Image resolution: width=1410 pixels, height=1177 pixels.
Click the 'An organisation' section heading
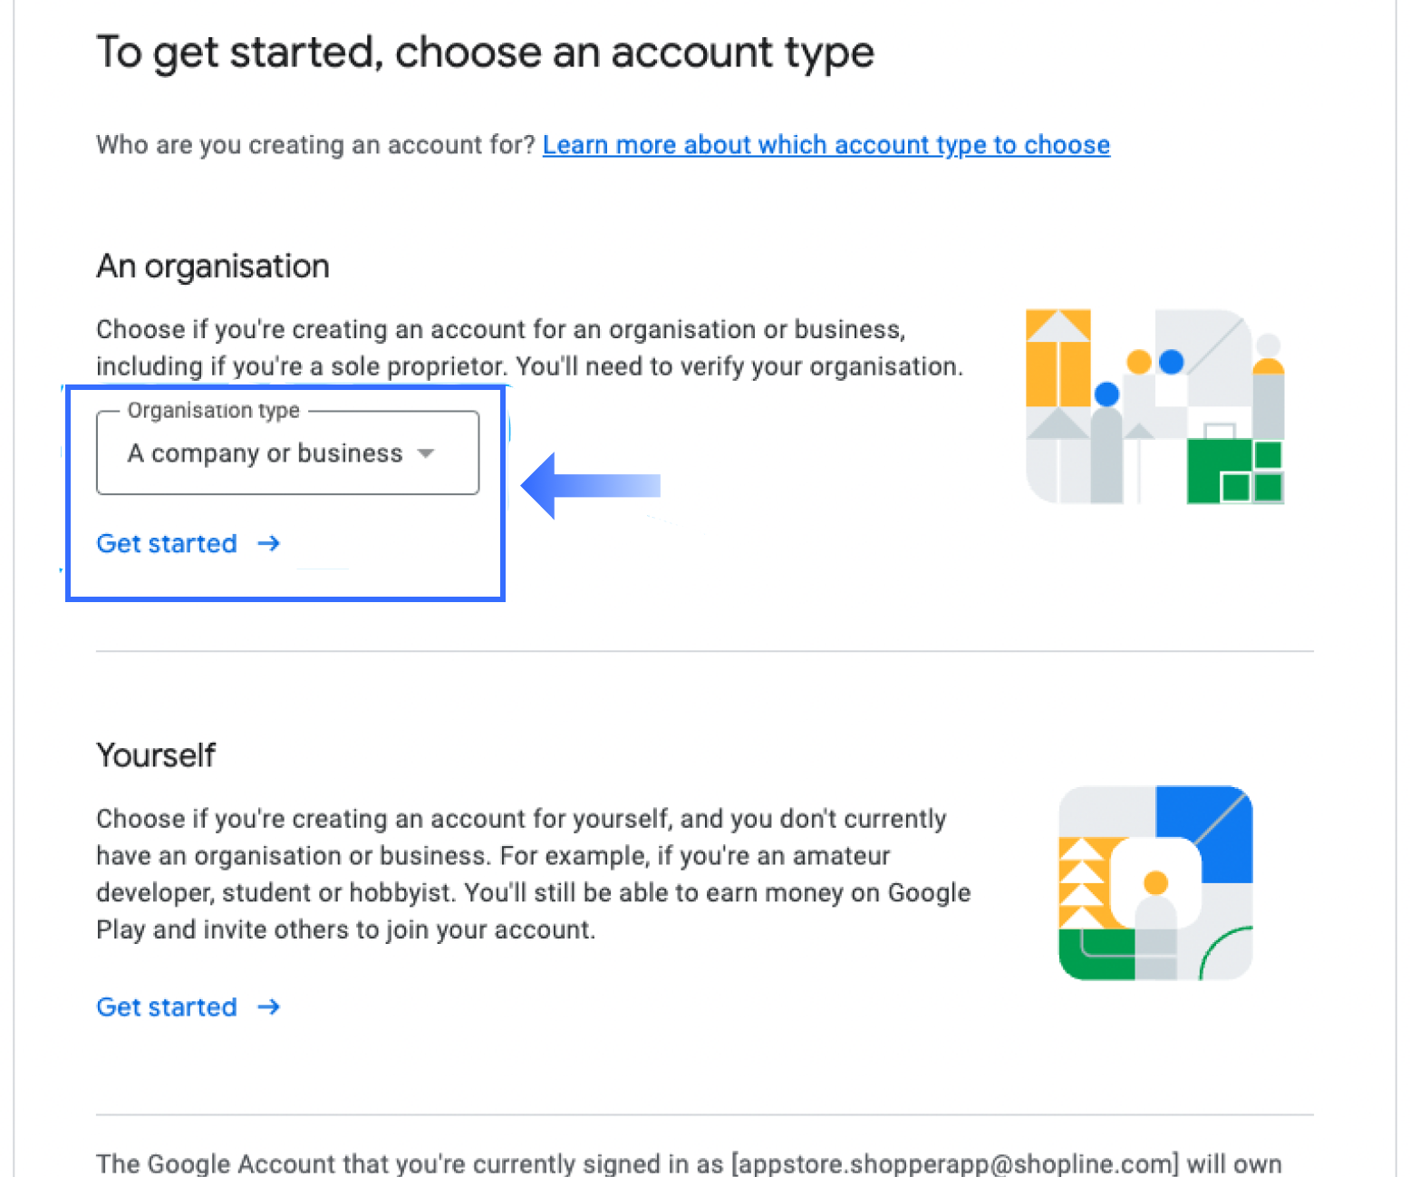(213, 267)
